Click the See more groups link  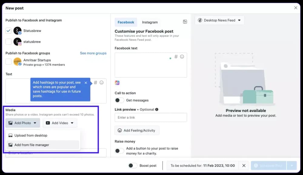[x=93, y=53]
